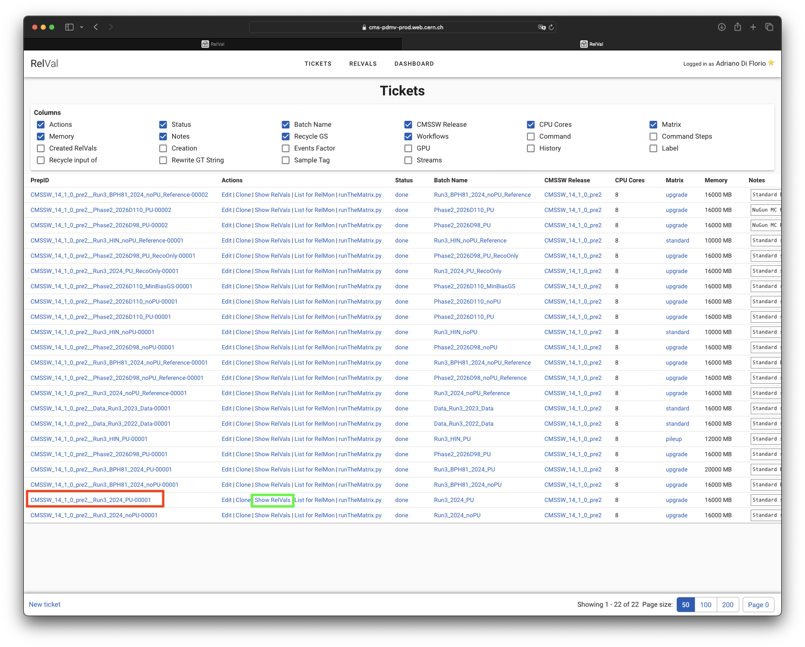Select page size 100
Viewport: 805px width, 647px height.
tap(705, 605)
